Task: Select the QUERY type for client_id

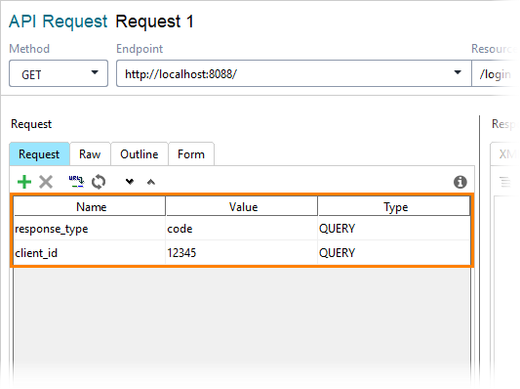Action: [394, 253]
